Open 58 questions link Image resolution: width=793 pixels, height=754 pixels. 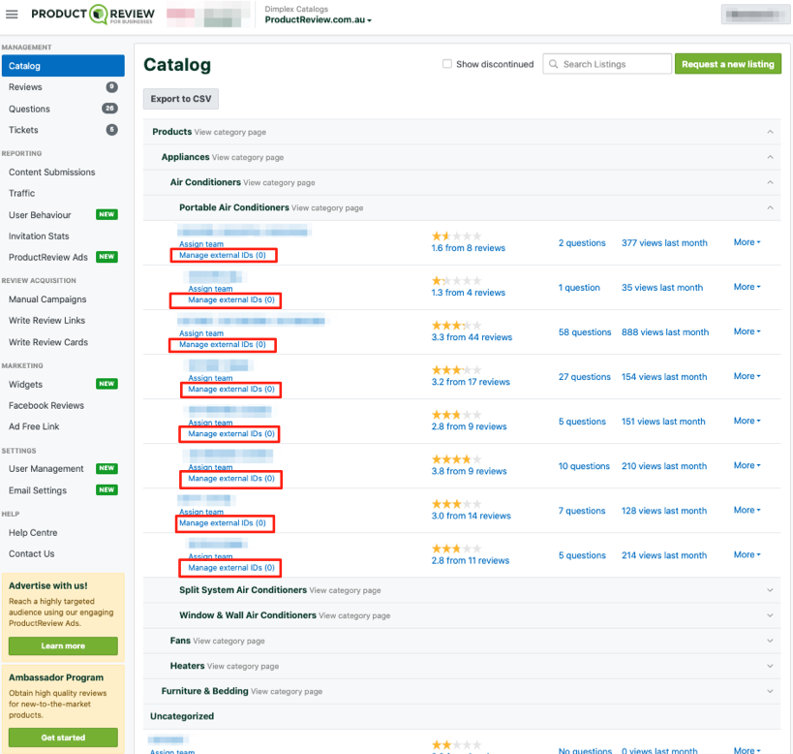585,332
